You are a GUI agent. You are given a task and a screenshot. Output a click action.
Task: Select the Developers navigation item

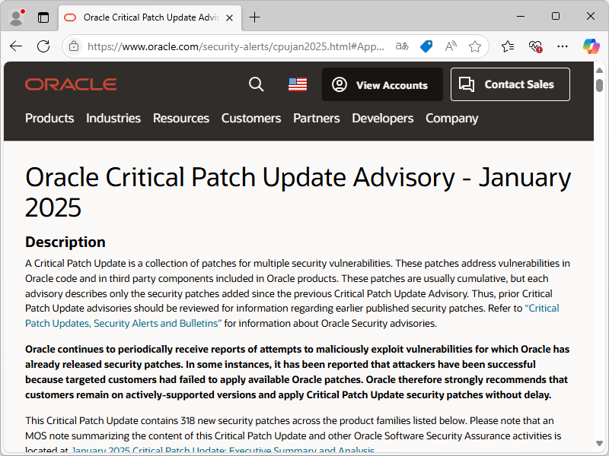coord(382,119)
